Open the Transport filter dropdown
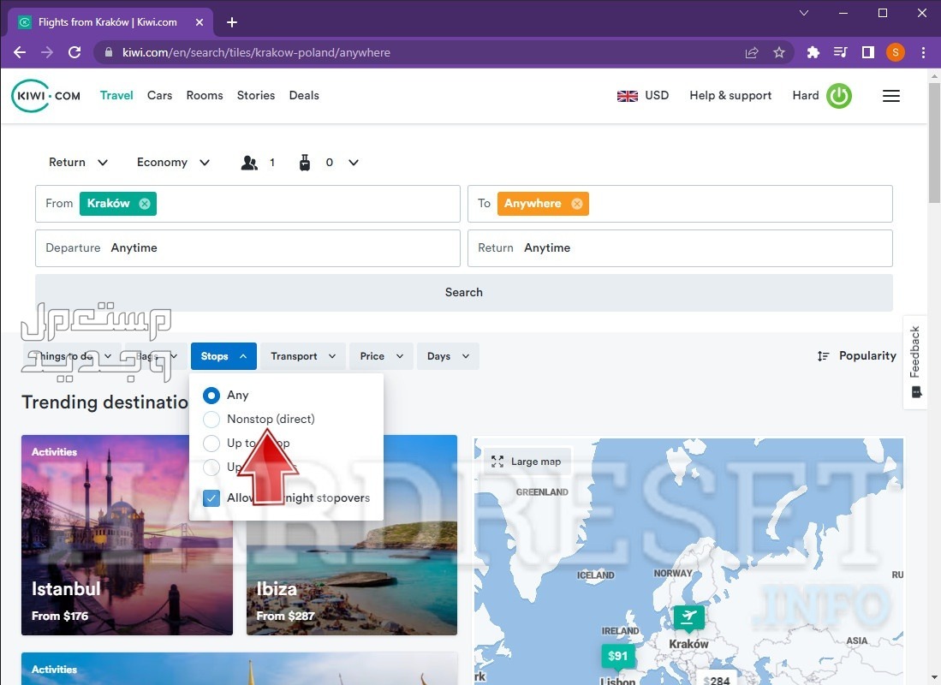 [302, 356]
